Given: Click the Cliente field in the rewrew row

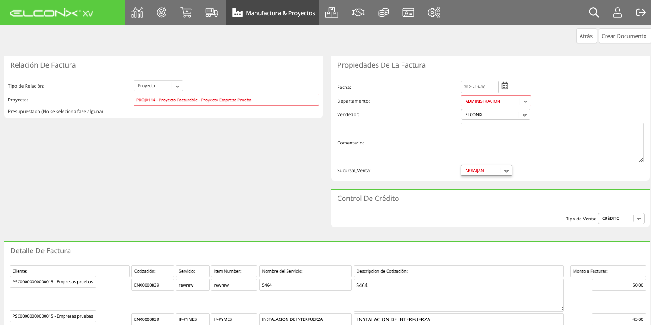Looking at the screenshot, I should 53,282.
